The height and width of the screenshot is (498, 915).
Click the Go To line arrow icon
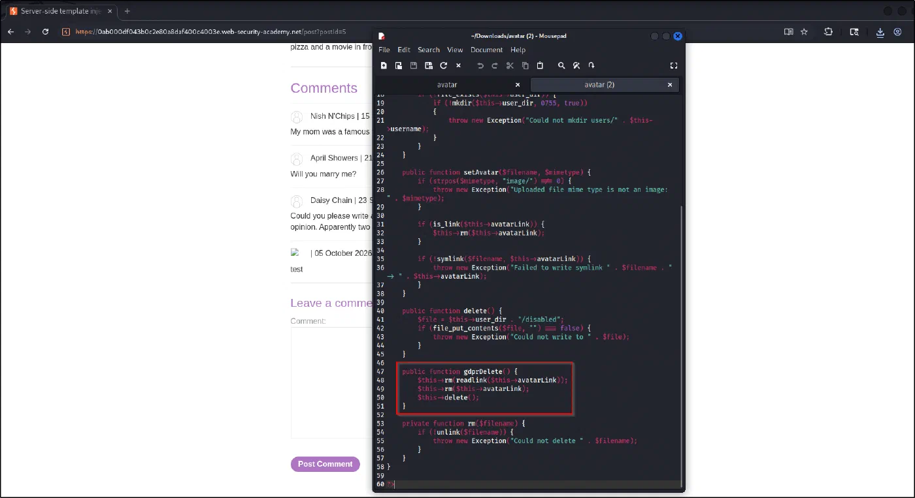pos(591,65)
